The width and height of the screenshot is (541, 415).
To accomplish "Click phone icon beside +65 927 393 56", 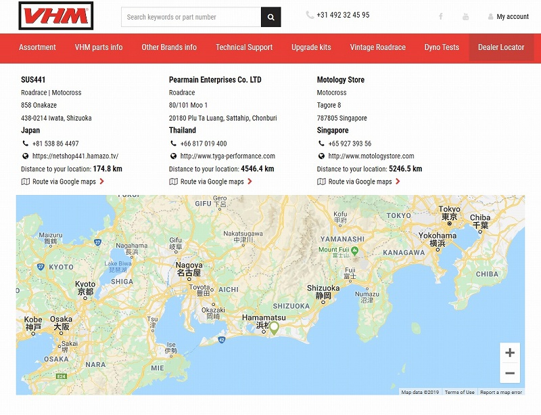I will [321, 143].
